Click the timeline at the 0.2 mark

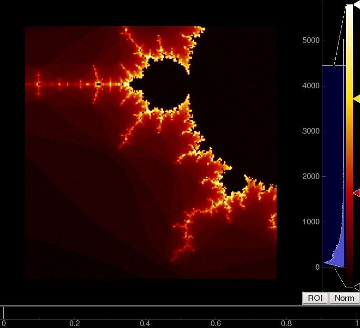tap(74, 319)
